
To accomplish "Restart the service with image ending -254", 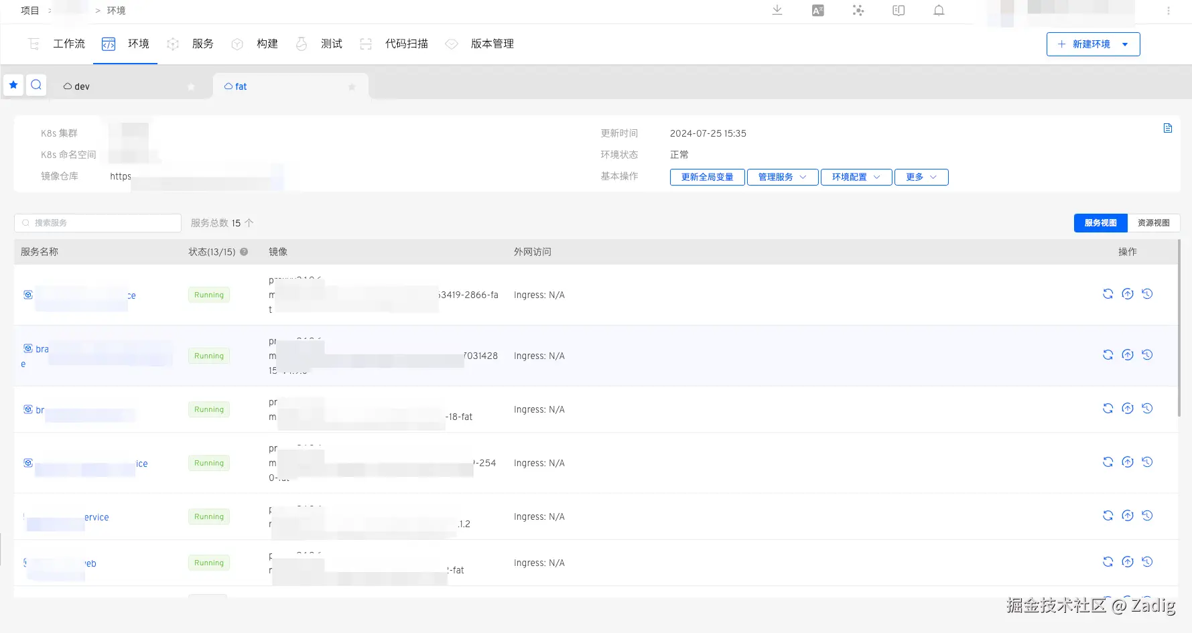I will click(x=1108, y=462).
